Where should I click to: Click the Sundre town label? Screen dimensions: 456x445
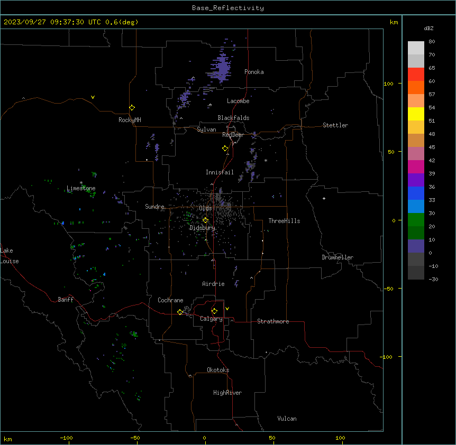pyautogui.click(x=154, y=207)
